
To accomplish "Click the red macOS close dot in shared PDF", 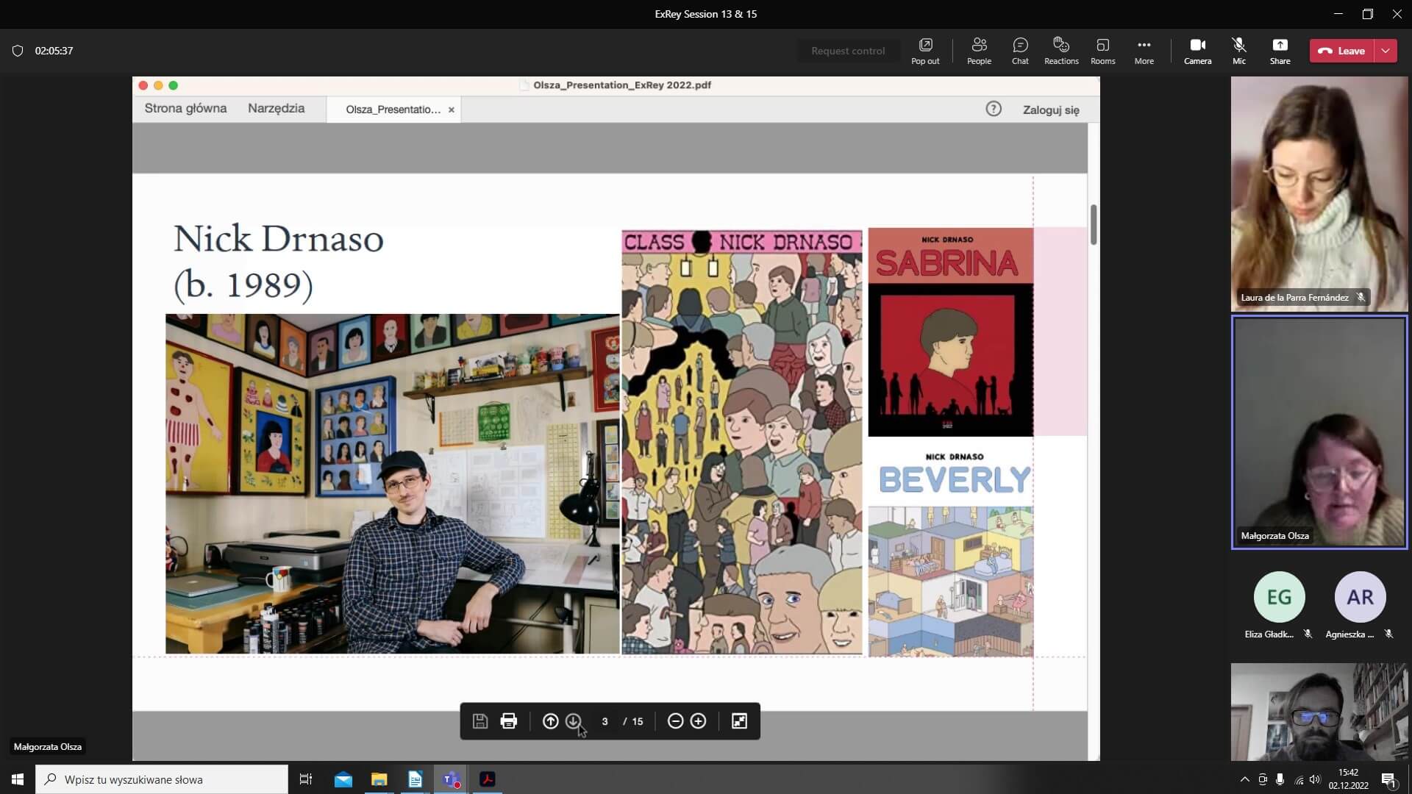I will (143, 85).
